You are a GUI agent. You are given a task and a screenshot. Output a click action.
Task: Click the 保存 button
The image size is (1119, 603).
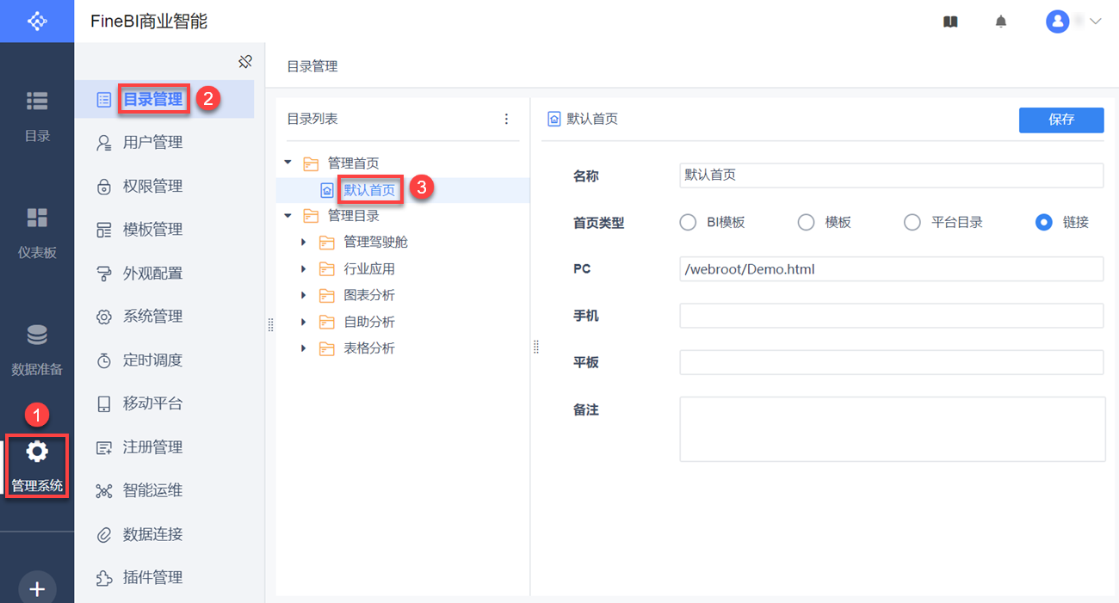[1060, 120]
